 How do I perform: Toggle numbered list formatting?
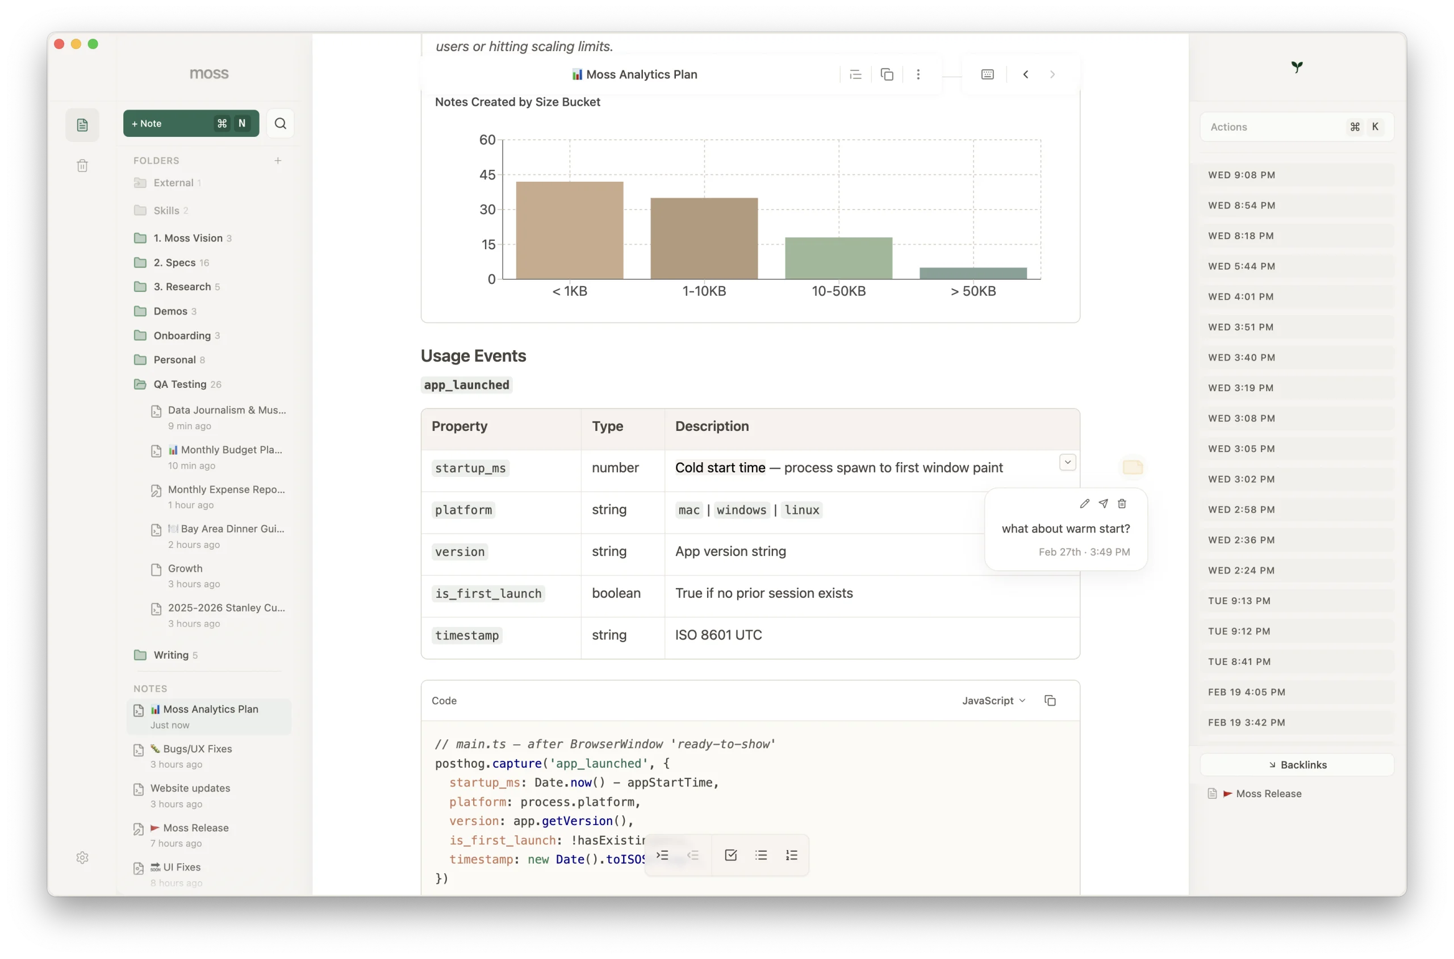pyautogui.click(x=792, y=855)
